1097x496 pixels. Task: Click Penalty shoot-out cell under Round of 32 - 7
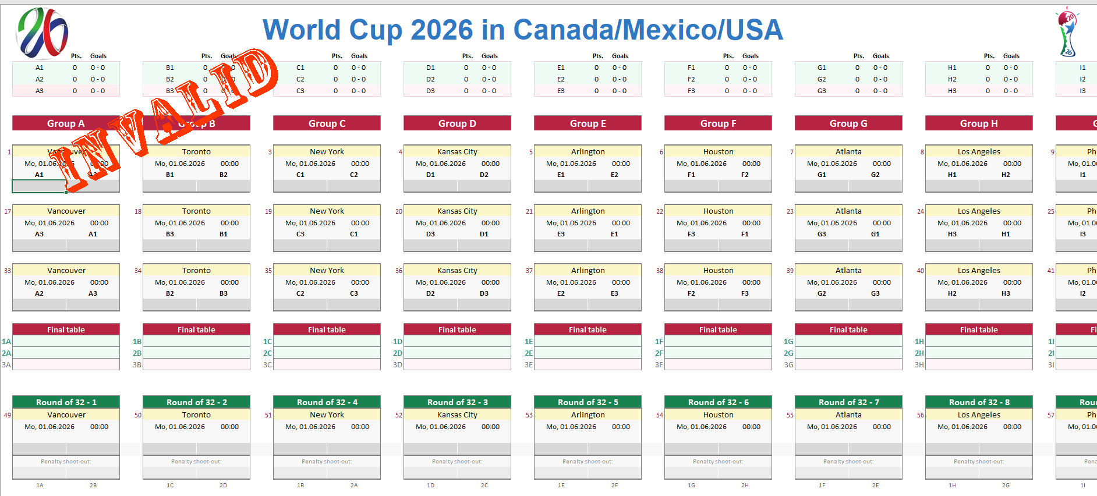848,462
